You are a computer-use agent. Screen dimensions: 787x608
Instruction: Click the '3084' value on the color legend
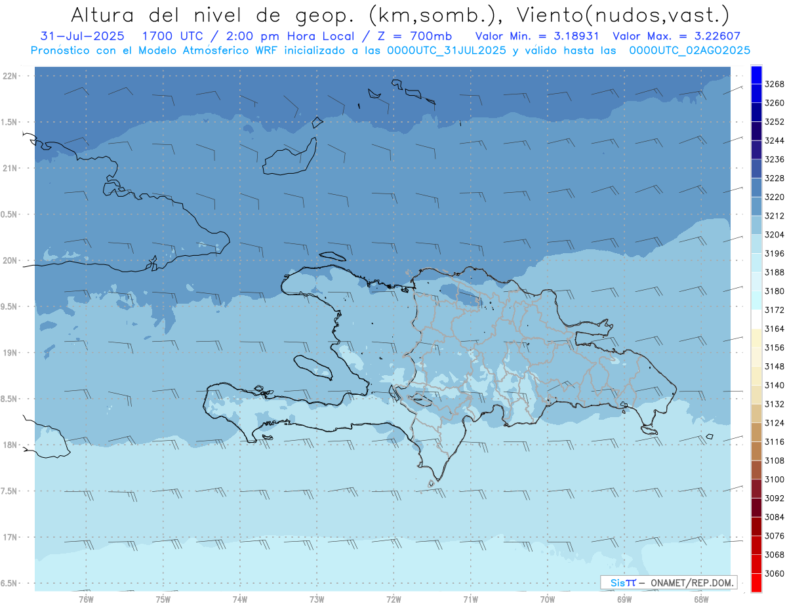tap(775, 517)
